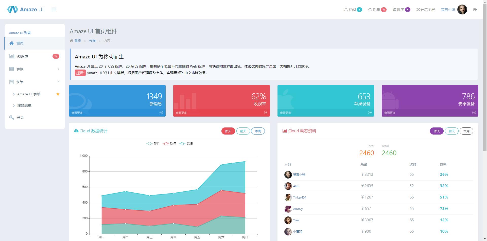Click the 表格 table sidebar icon
This screenshot has width=487, height=241.
[11, 69]
